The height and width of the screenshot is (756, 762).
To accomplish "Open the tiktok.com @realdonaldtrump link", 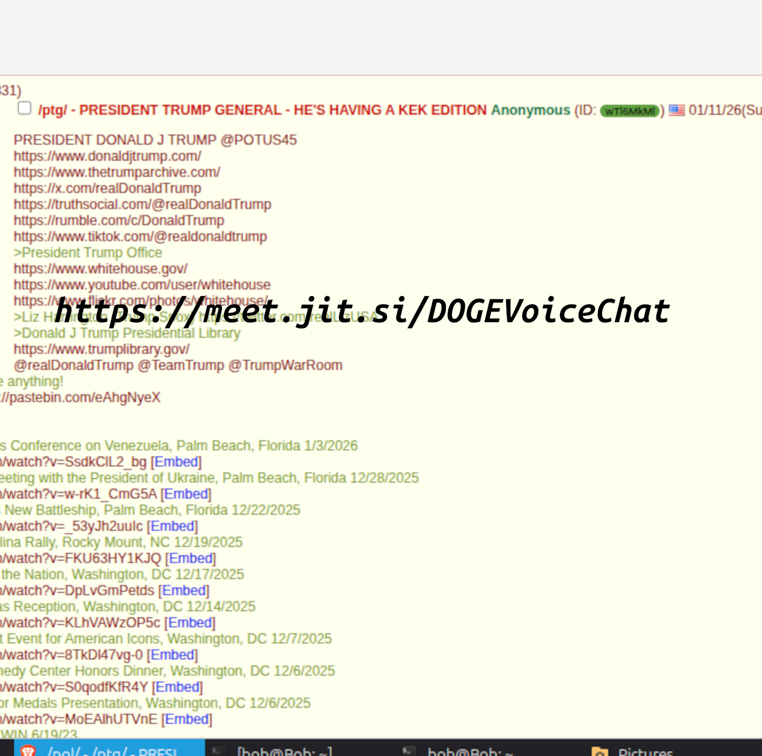I will pyautogui.click(x=140, y=236).
